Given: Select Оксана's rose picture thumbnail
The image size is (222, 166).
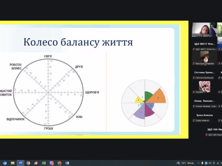Looking at the screenshot, I should (205, 87).
